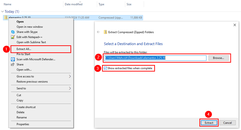
Task: Click the back arrow in Extract dialog
Action: click(x=98, y=32)
